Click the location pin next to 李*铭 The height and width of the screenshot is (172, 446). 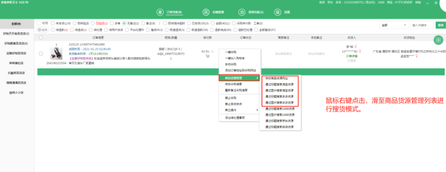click(x=356, y=47)
